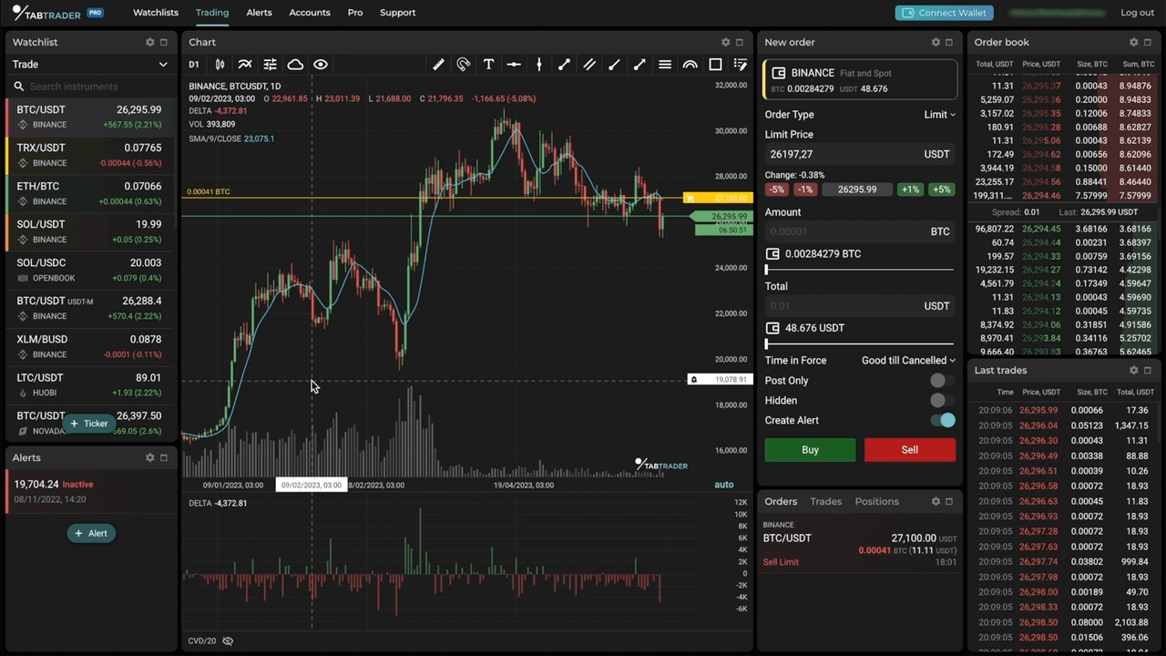Image resolution: width=1166 pixels, height=656 pixels.
Task: Click the Amount BTC input field
Action: tap(860, 231)
